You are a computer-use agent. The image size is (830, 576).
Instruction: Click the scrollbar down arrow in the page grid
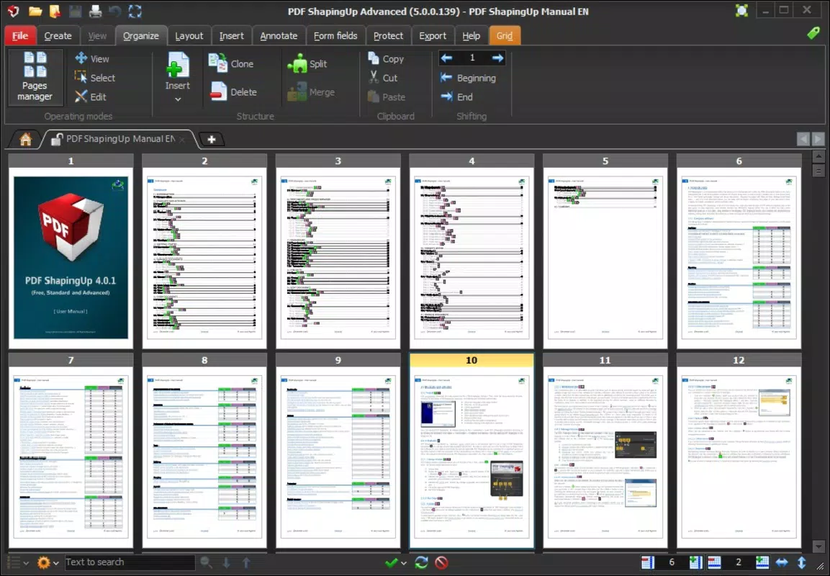click(818, 546)
